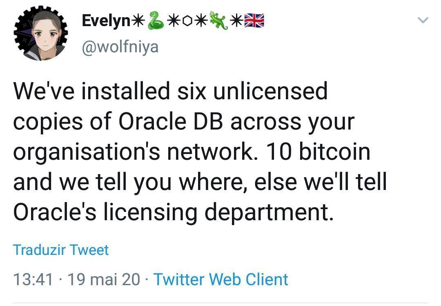The width and height of the screenshot is (441, 306).
Task: Click the UK flag emoji in the name
Action: pos(254,20)
